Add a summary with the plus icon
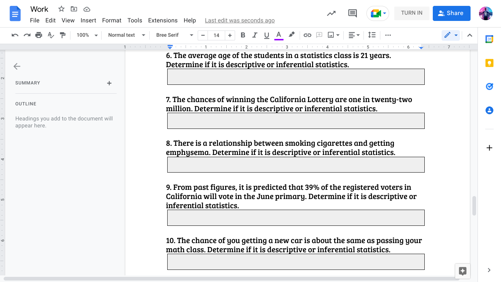The image size is (501, 282). click(109, 83)
